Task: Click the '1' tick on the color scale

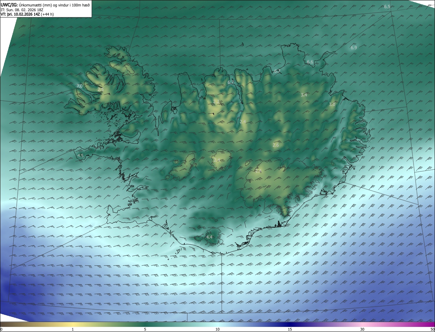Action: click(73, 329)
